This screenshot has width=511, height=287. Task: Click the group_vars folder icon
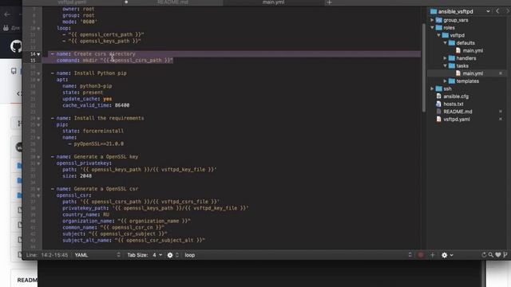pos(438,20)
